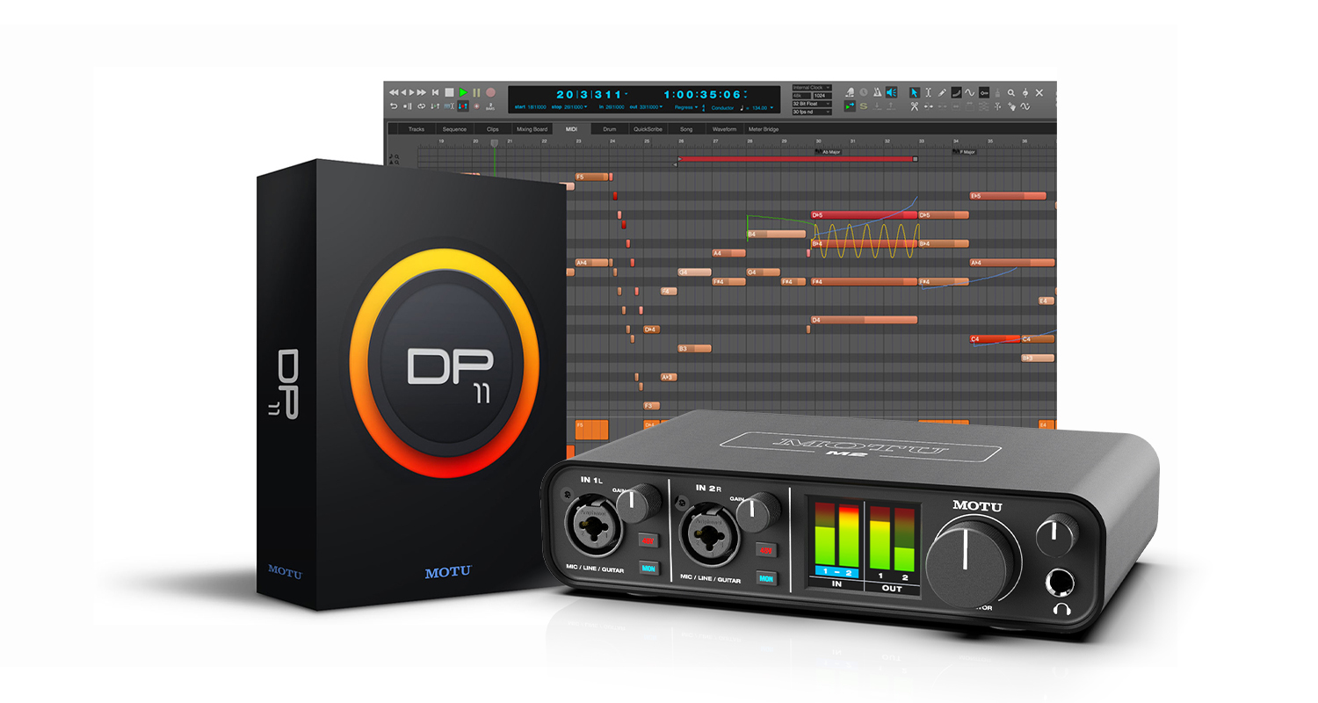The width and height of the screenshot is (1318, 703).
Task: Select the Reshape curve tool
Action: tap(956, 92)
